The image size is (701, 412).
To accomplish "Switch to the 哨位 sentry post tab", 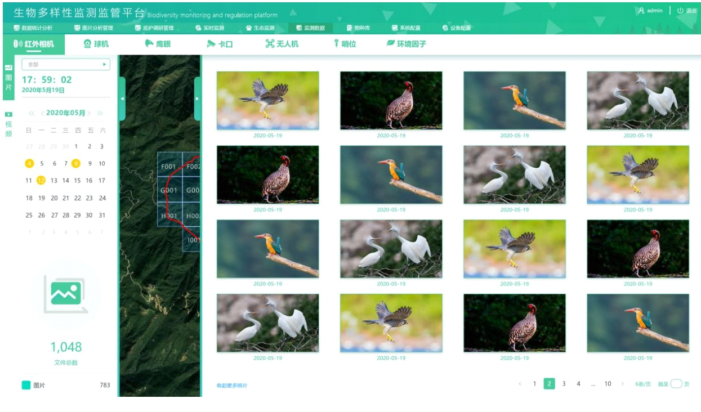I will (345, 44).
